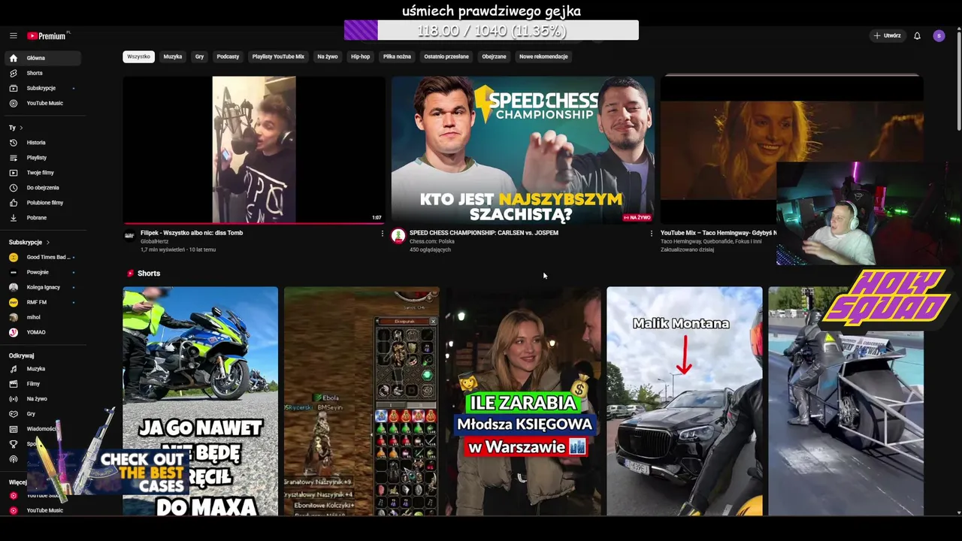962x541 pixels.
Task: Select the Gry filter chip
Action: [199, 56]
